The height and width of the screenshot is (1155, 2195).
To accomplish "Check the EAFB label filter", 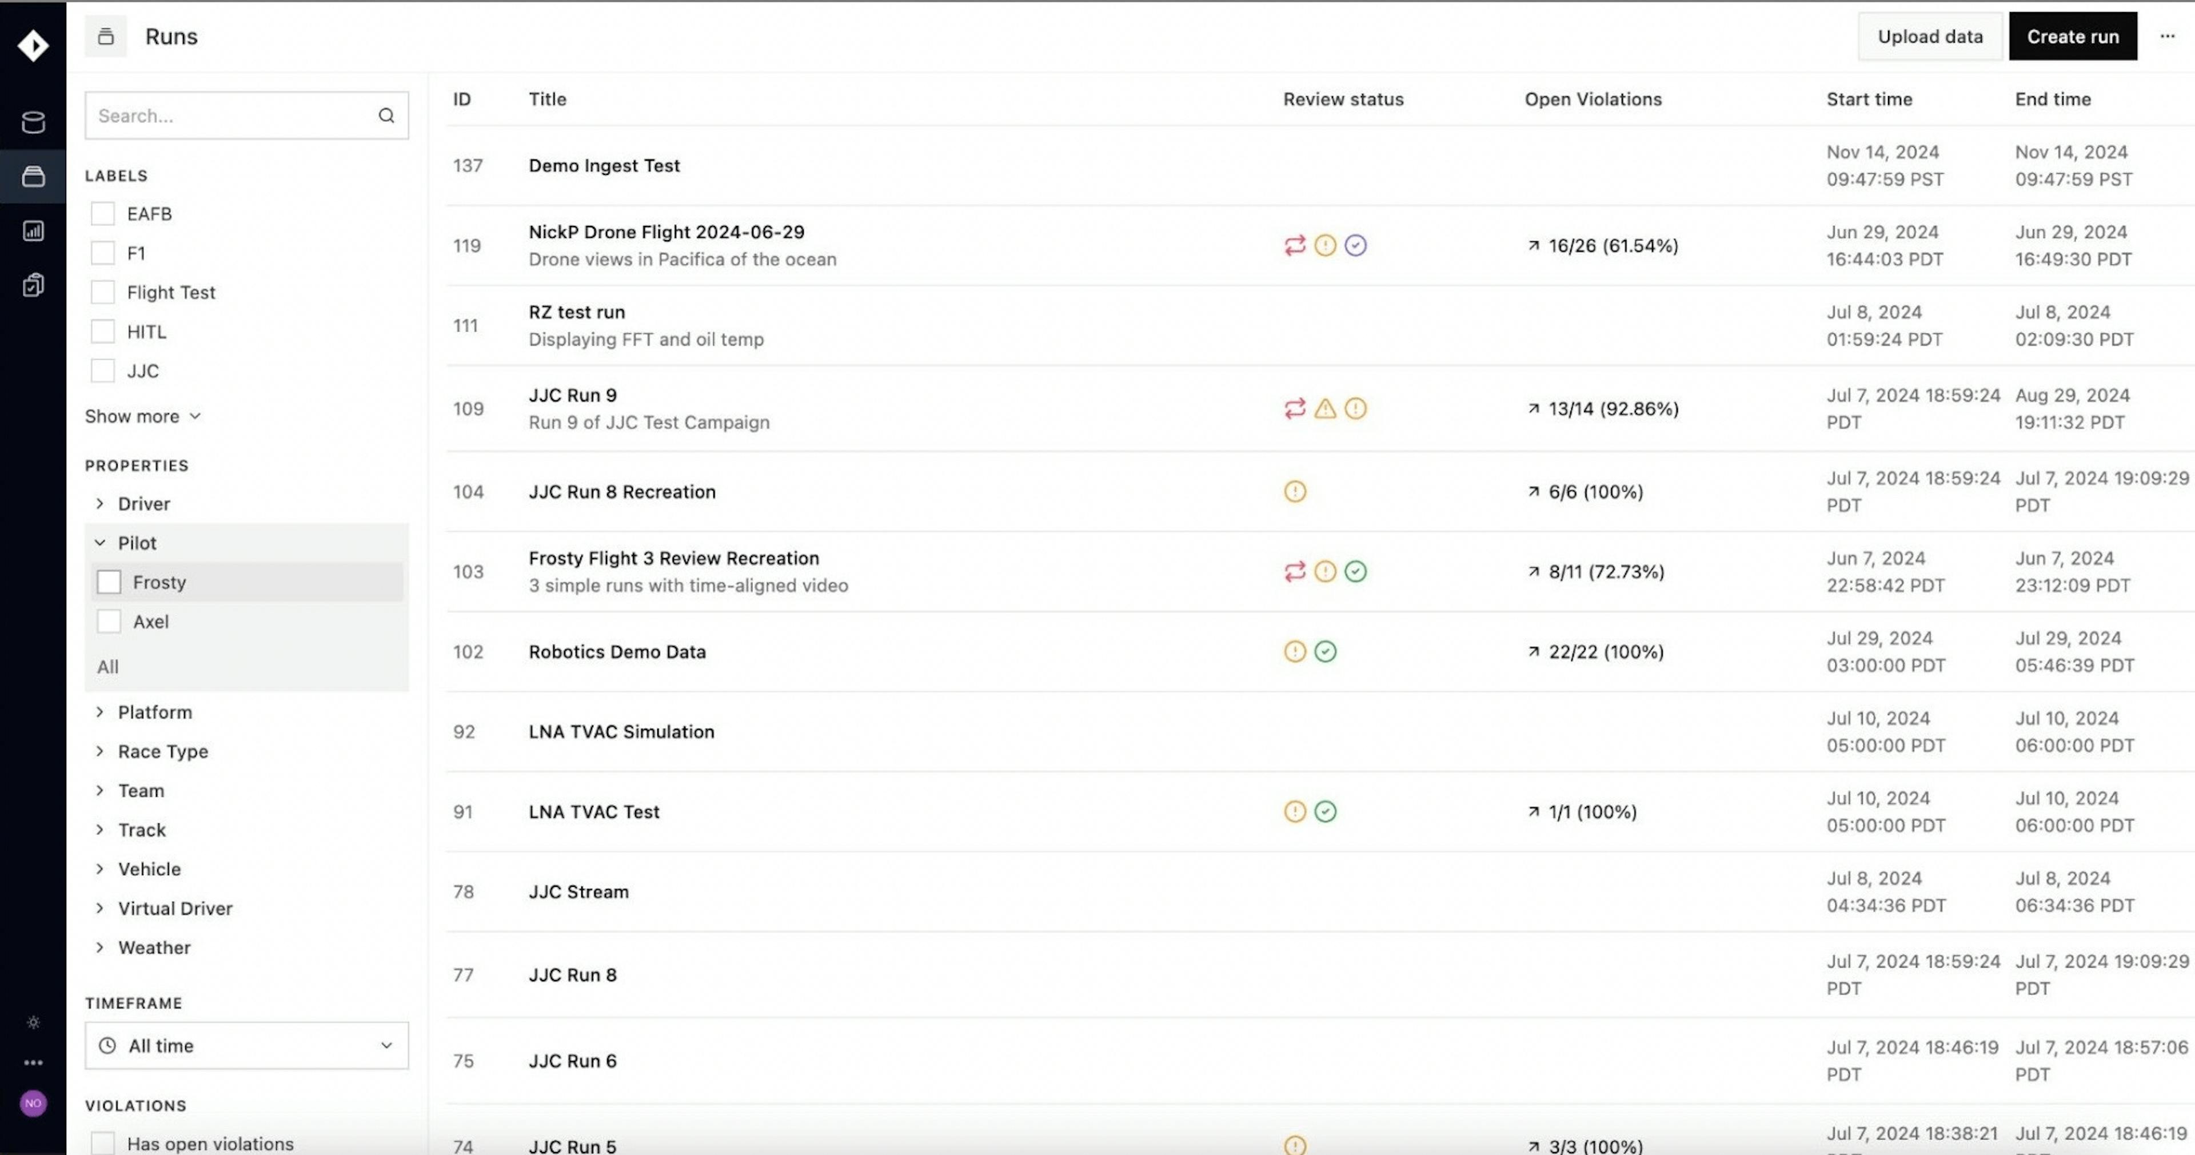I will (x=102, y=213).
